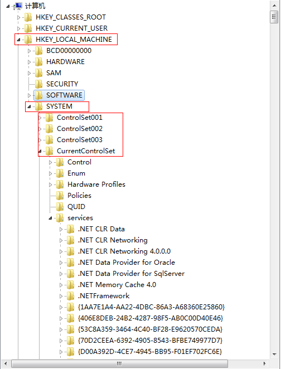Collapse the HKEY_LOCAL_MACHINE node
This screenshot has height=369, width=281.
(18, 40)
